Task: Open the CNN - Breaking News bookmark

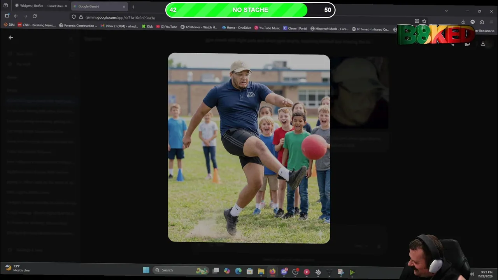Action: coord(37,25)
